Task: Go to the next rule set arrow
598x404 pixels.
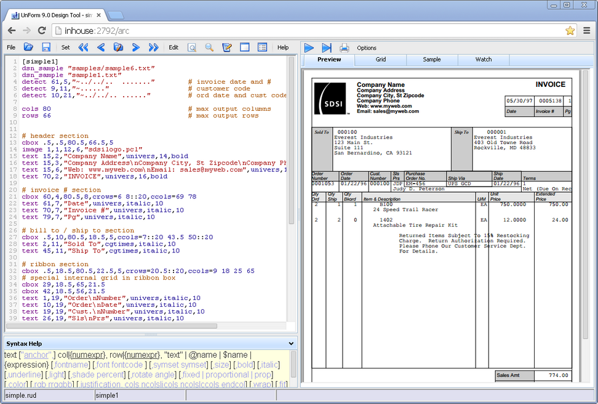Action: click(136, 47)
